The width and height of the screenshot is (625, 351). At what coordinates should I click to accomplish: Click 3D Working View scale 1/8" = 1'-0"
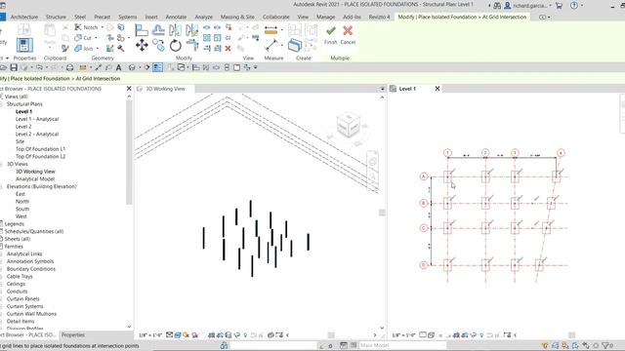click(150, 335)
